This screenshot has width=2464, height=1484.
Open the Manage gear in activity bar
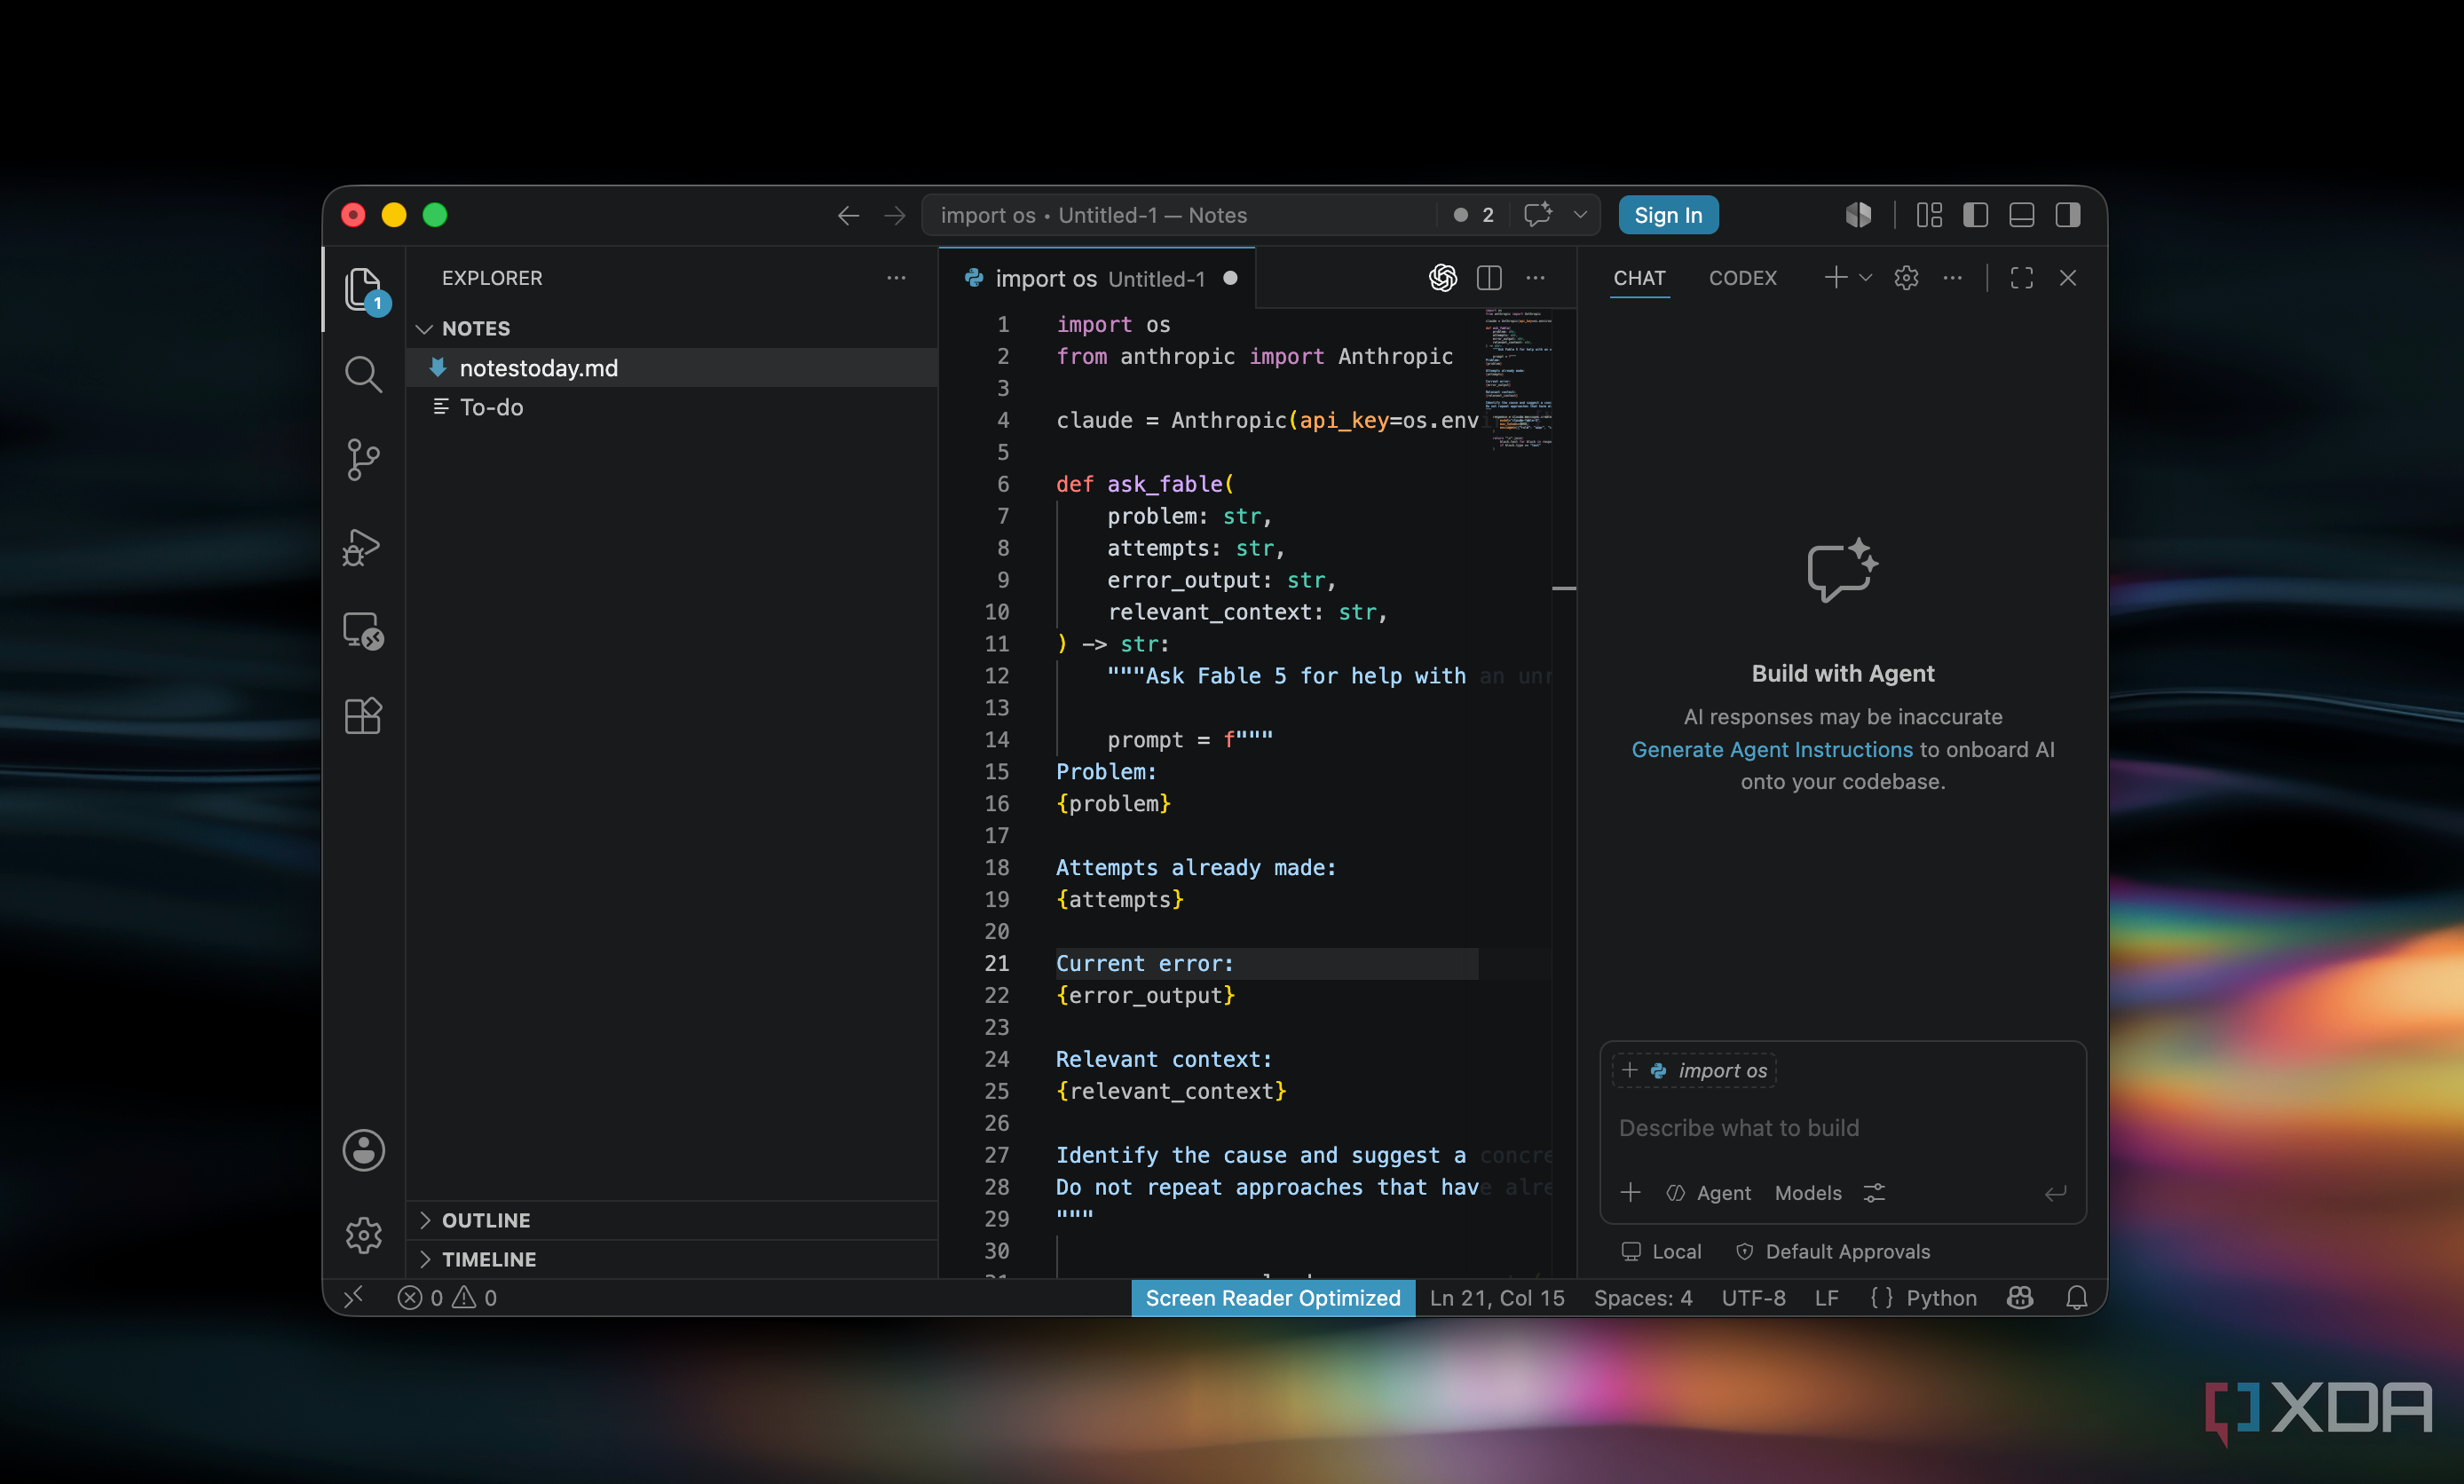coord(364,1235)
